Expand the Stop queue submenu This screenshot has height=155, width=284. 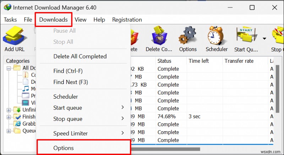point(122,118)
